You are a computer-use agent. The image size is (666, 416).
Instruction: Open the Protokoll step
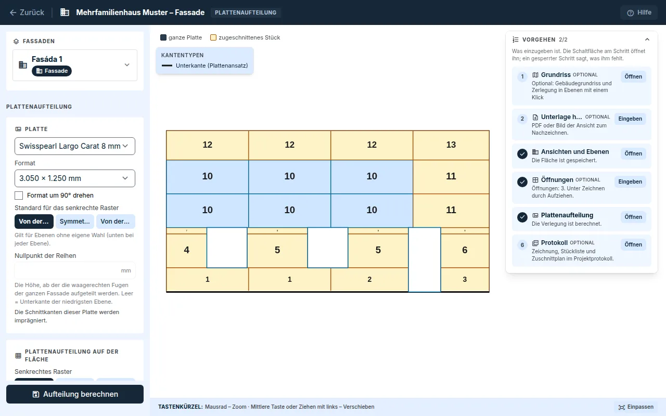click(633, 244)
